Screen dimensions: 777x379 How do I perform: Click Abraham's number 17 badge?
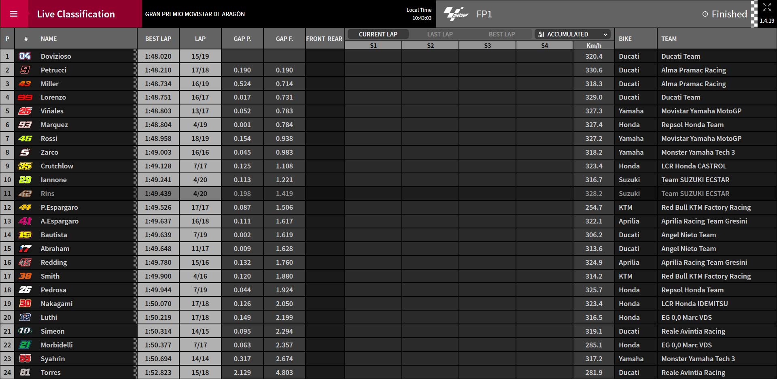[x=25, y=249]
